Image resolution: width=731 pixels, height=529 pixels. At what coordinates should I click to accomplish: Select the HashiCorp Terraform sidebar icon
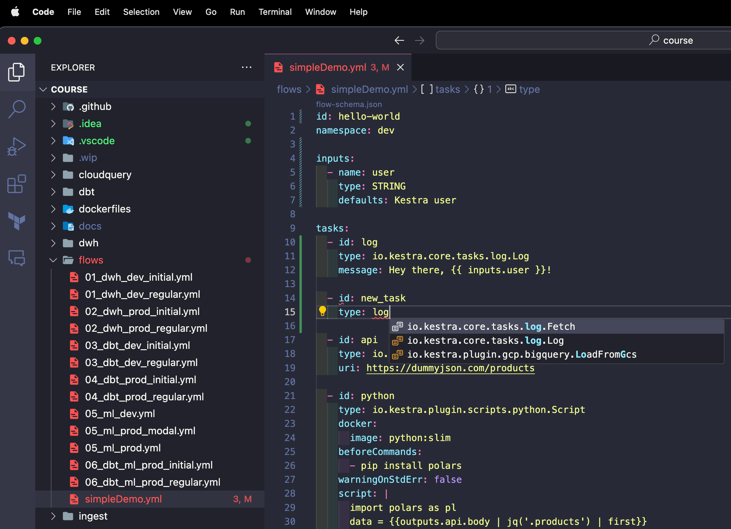point(17,221)
